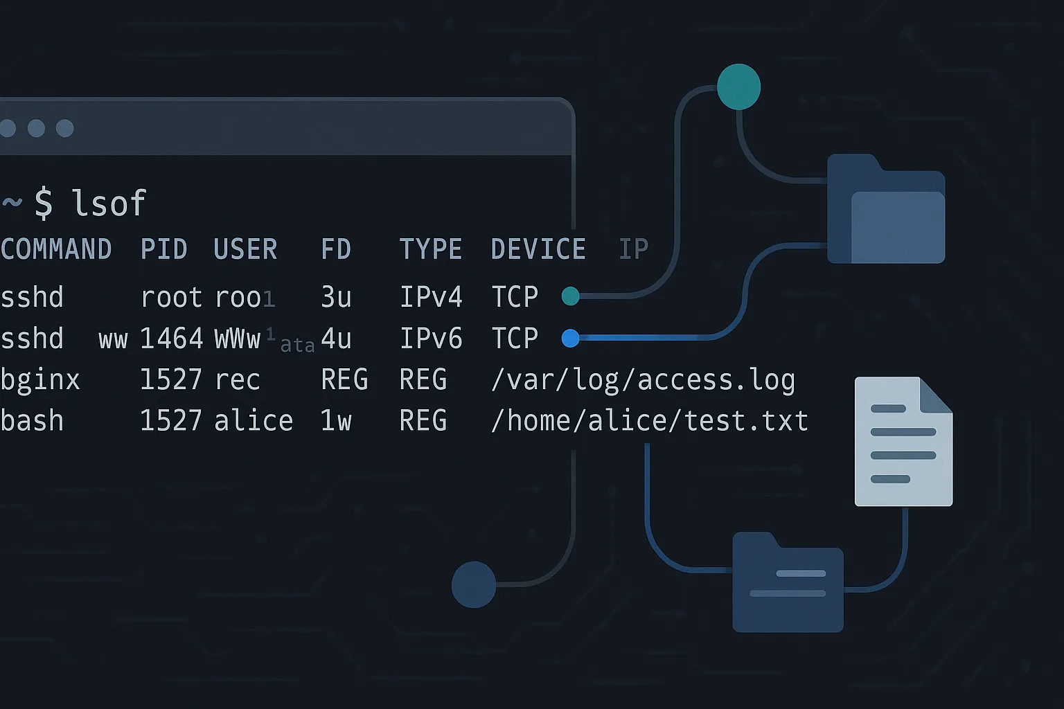Click the large dark blue circle node
The image size is (1064, 709).
pyautogui.click(x=474, y=584)
